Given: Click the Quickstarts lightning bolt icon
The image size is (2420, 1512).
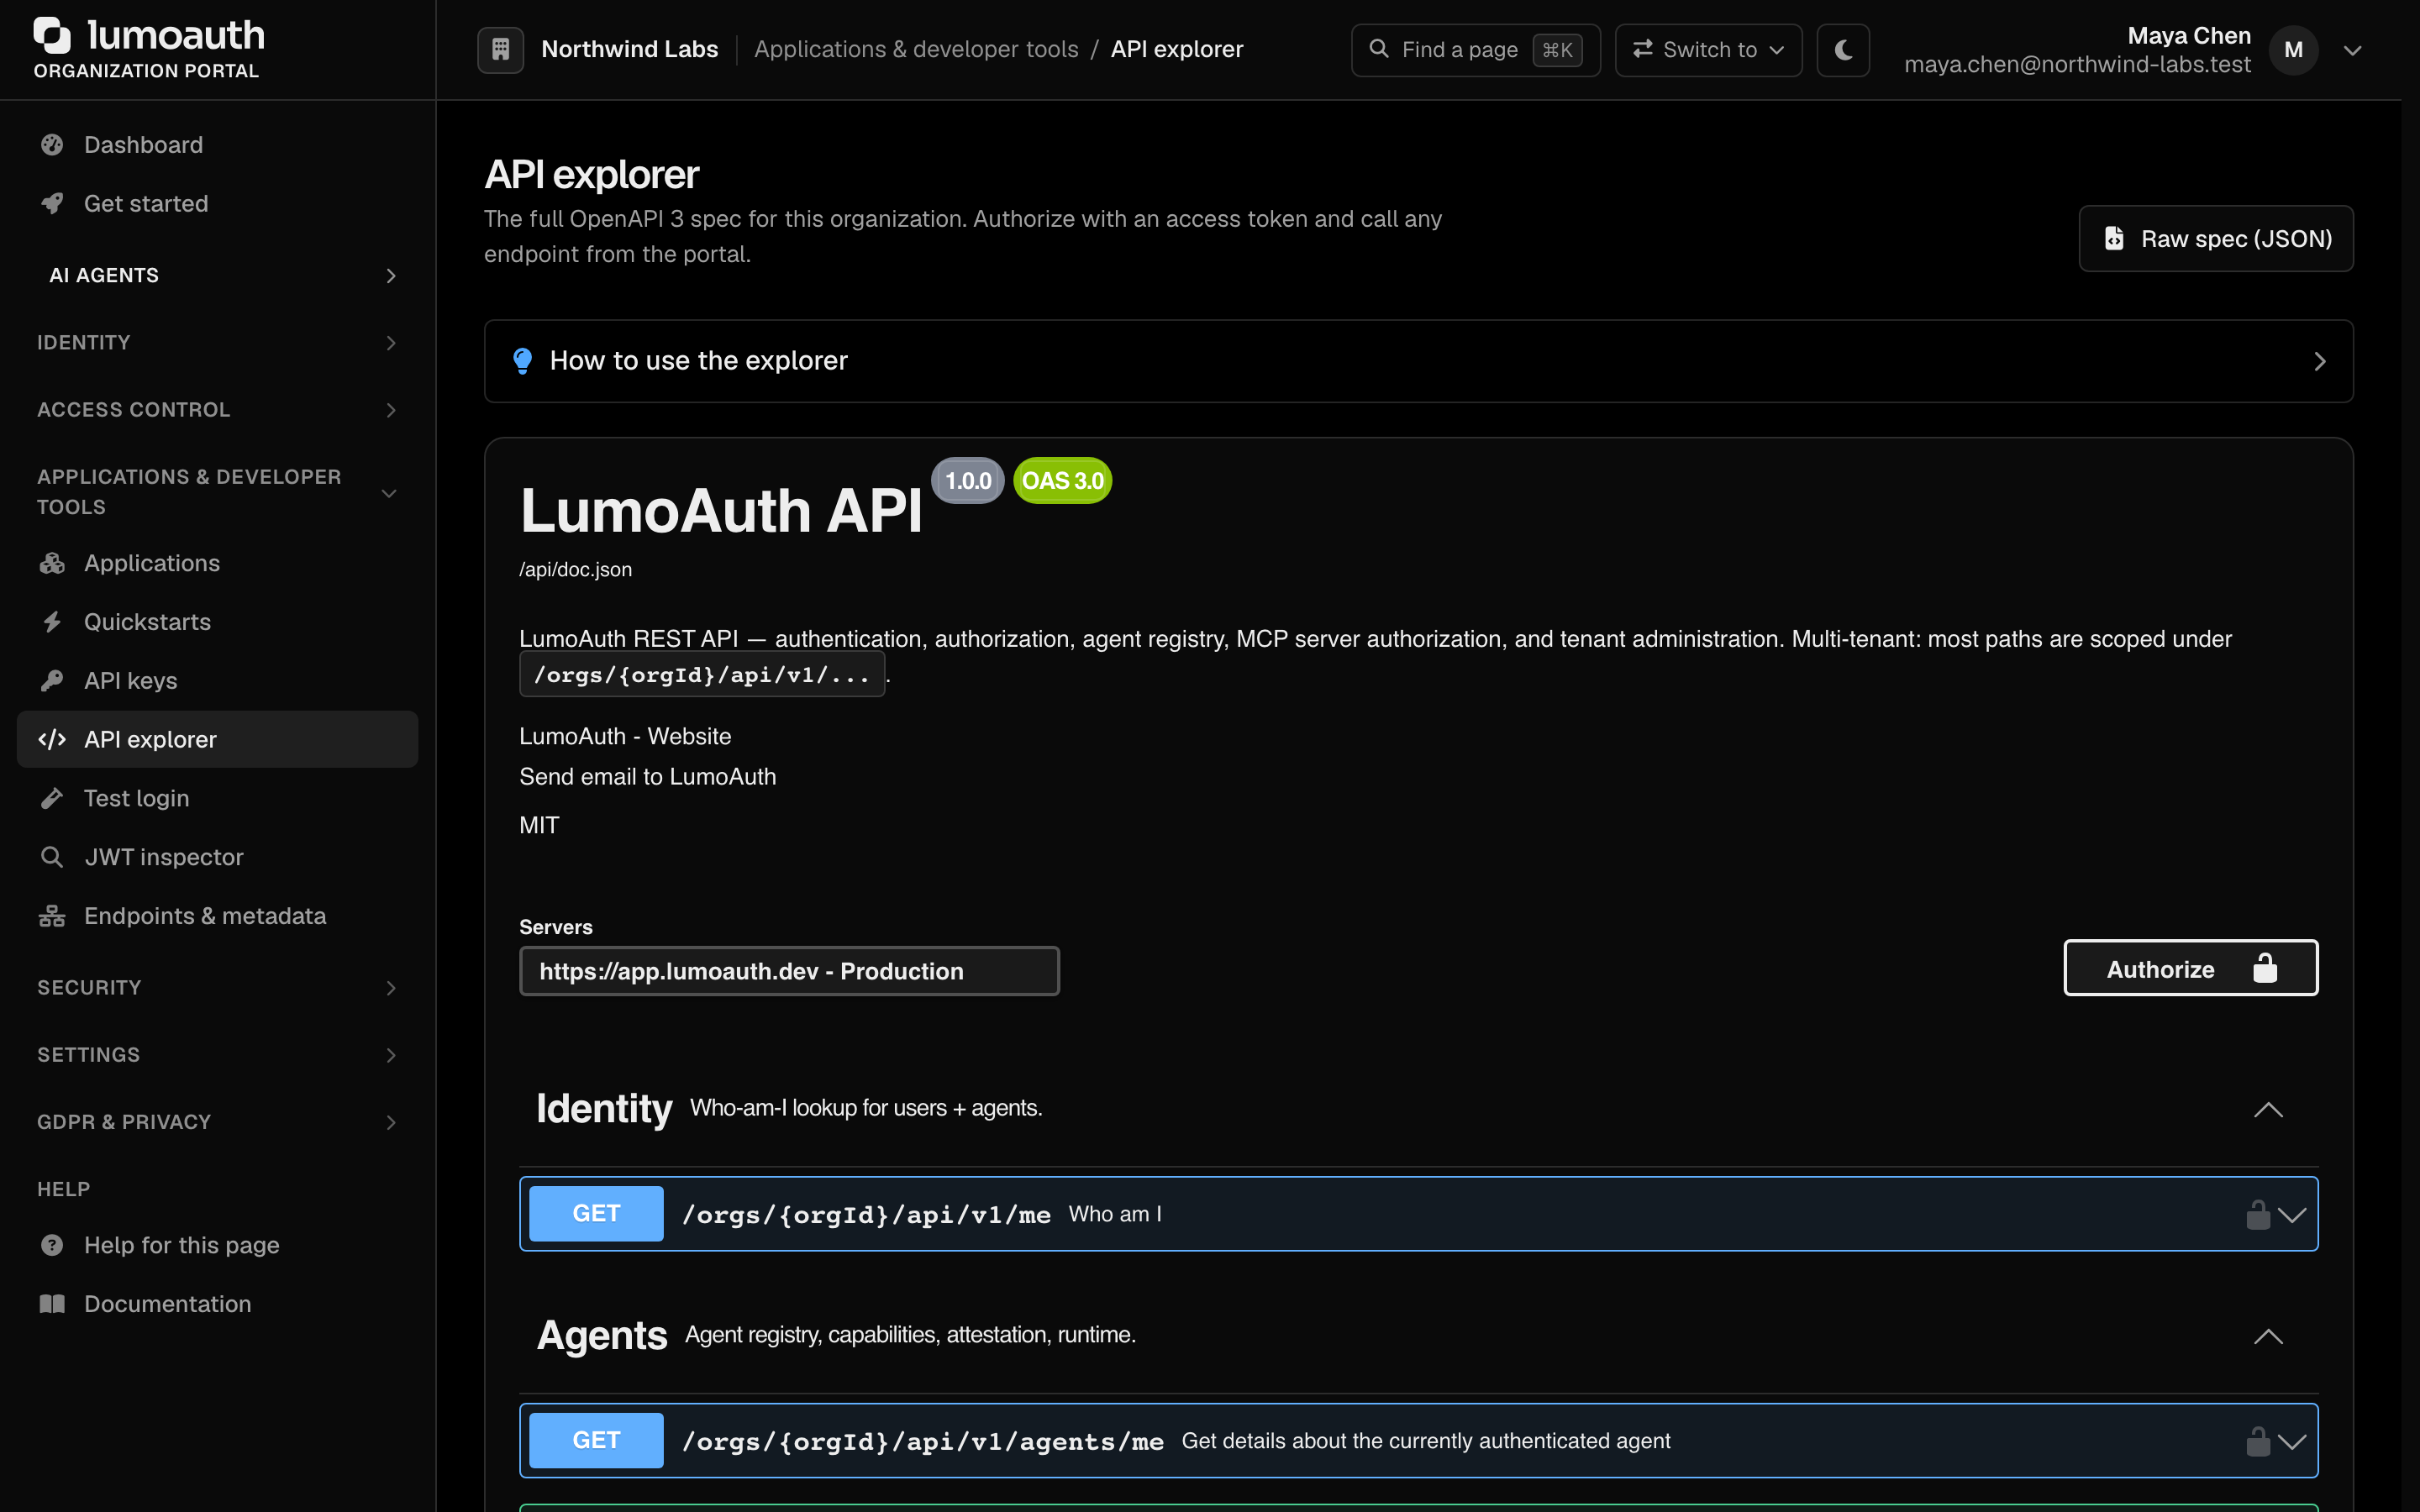Looking at the screenshot, I should pos(52,622).
